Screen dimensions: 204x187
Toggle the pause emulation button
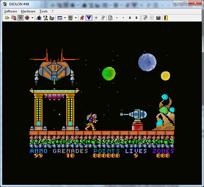pyautogui.click(x=20, y=18)
